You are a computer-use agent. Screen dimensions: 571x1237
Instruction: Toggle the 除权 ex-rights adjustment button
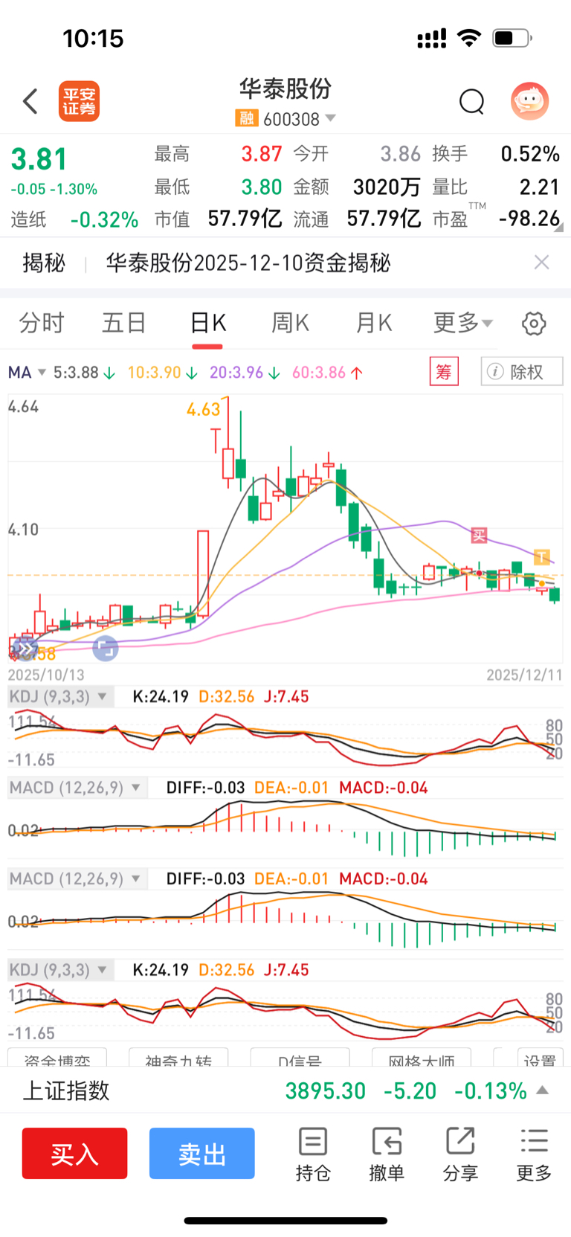[522, 371]
